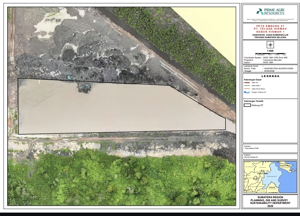Click the 'Coordinate System' label
This screenshot has width=300, height=216.
coord(252,58)
